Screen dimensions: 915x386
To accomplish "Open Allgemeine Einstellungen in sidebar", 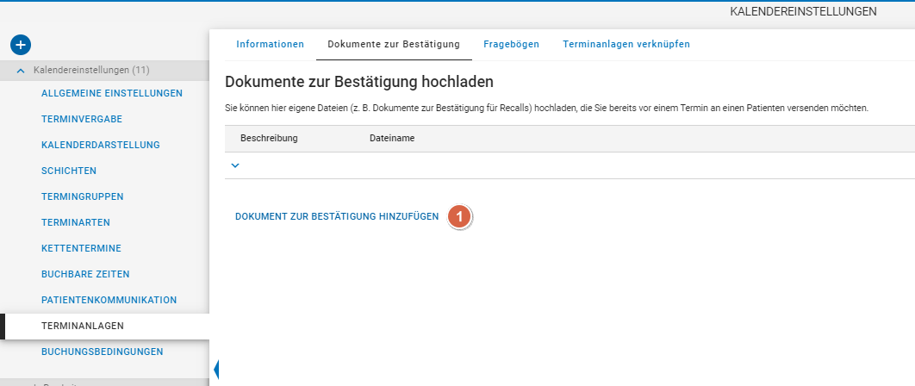I will 111,93.
